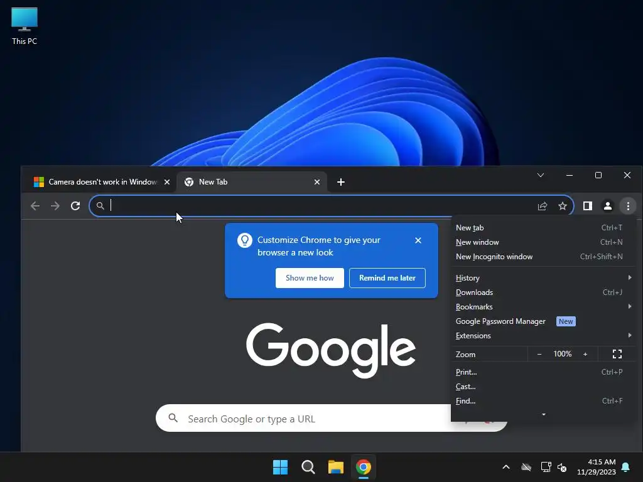Viewport: 643px width, 482px height.
Task: Open Google Password Manager menu item
Action: (x=543, y=321)
